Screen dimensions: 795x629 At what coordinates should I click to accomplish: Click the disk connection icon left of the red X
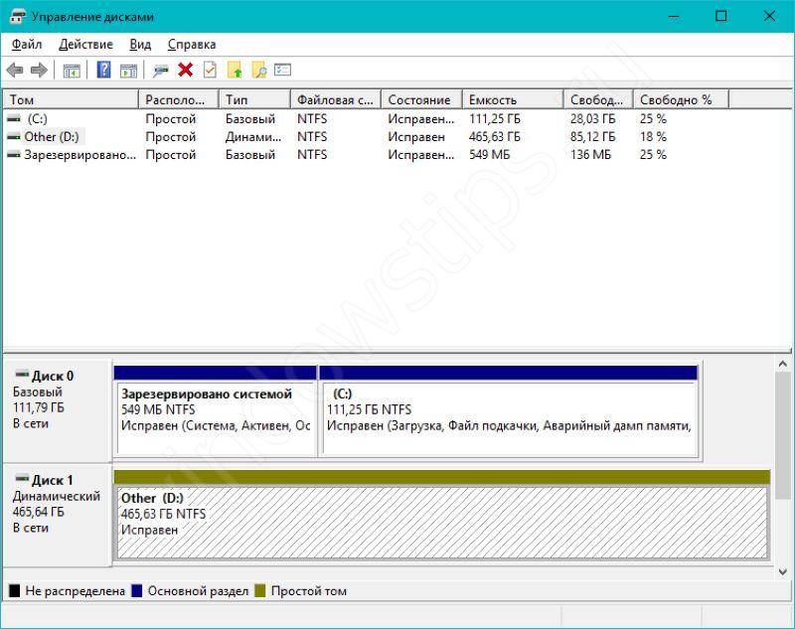(161, 71)
